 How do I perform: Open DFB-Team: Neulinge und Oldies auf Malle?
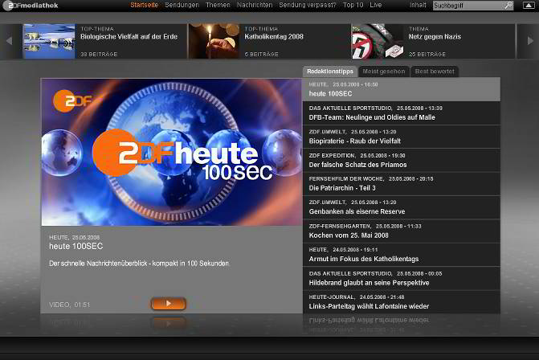pyautogui.click(x=372, y=117)
